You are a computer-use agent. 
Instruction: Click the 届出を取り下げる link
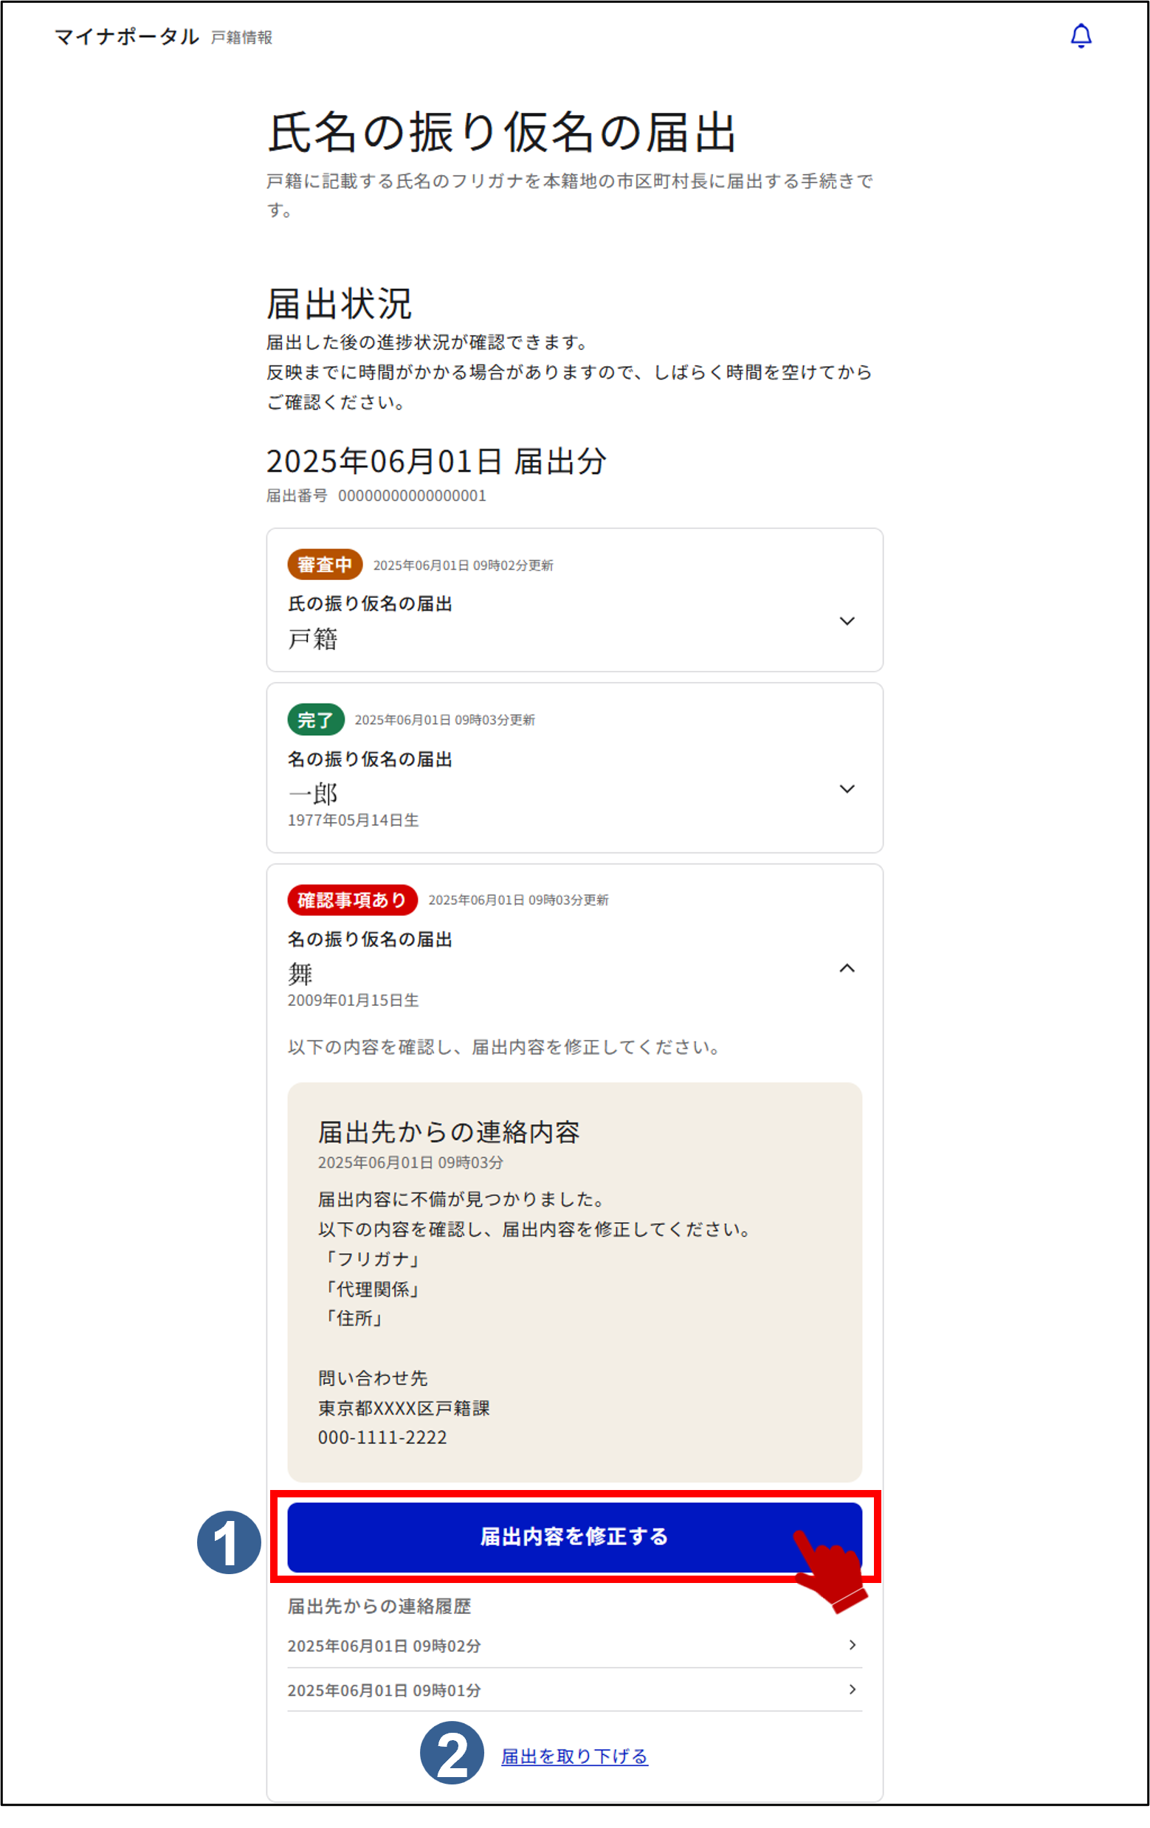574,1756
